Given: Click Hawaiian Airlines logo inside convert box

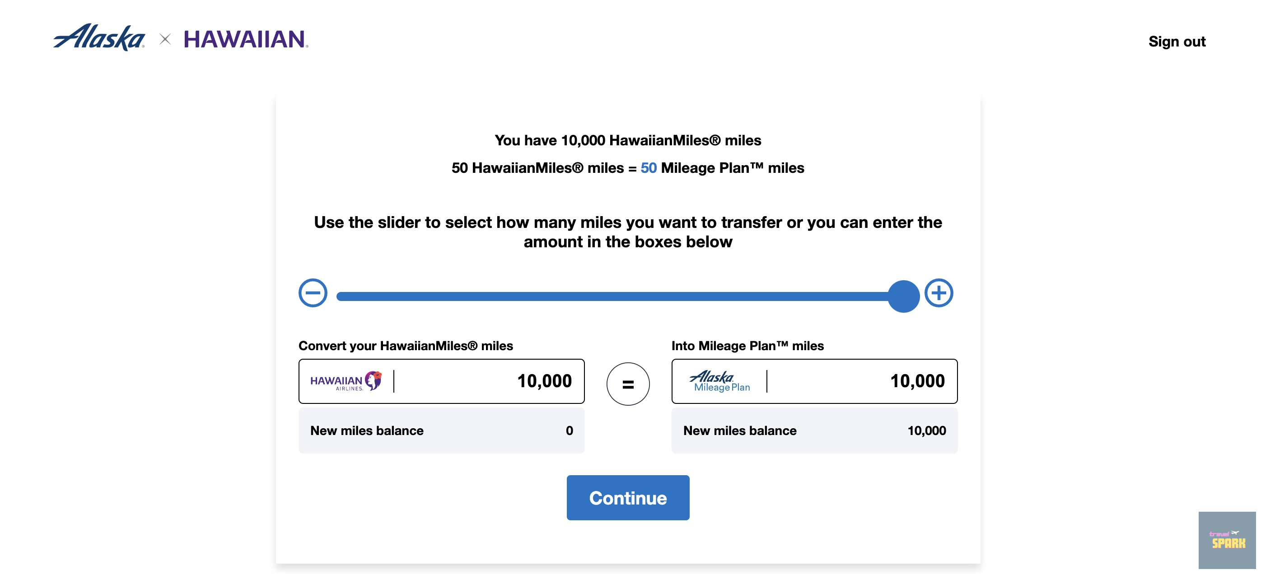Looking at the screenshot, I should [346, 381].
